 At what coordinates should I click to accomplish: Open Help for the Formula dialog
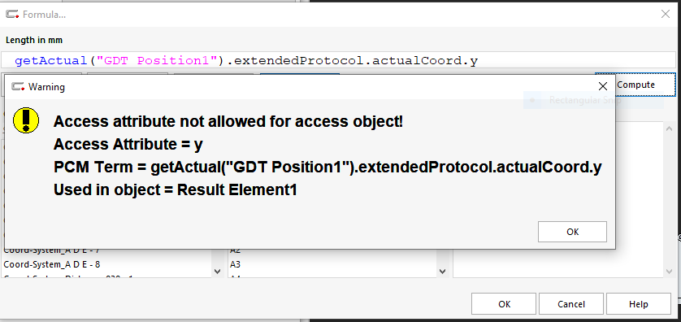pos(639,304)
